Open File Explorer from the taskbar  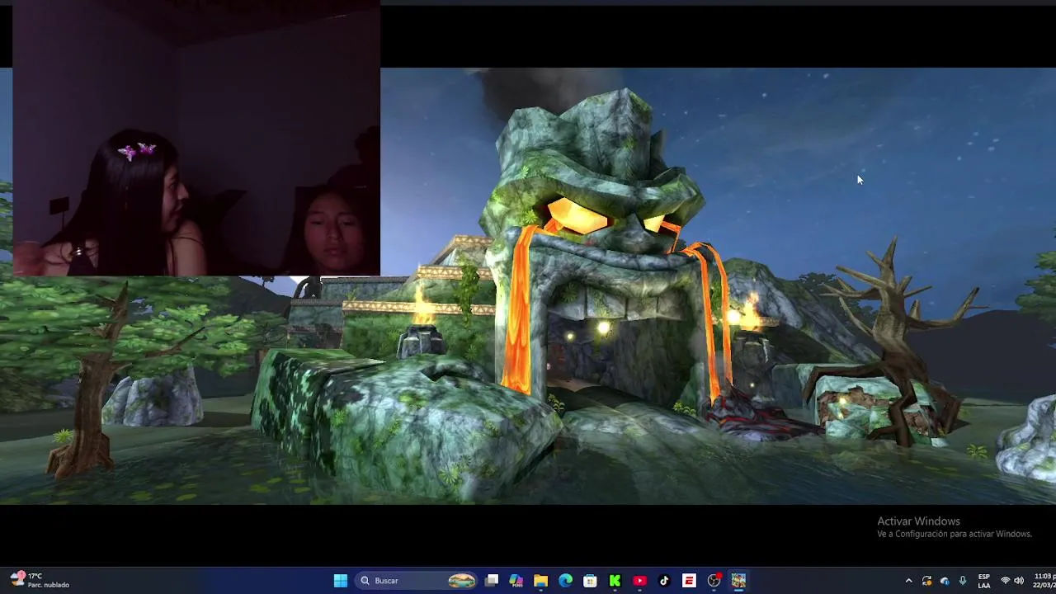coord(540,581)
